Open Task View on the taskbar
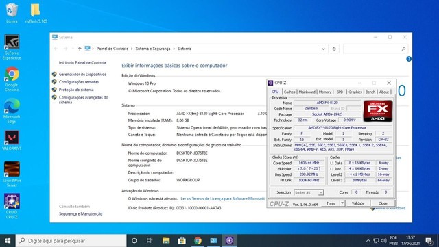Image resolution: width=439 pixels, height=247 pixels. [x=150, y=241]
